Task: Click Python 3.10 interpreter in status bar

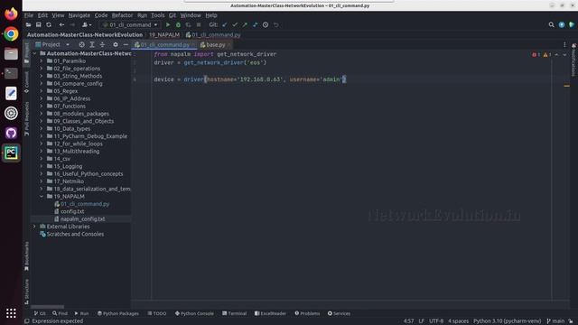Action: (507, 321)
